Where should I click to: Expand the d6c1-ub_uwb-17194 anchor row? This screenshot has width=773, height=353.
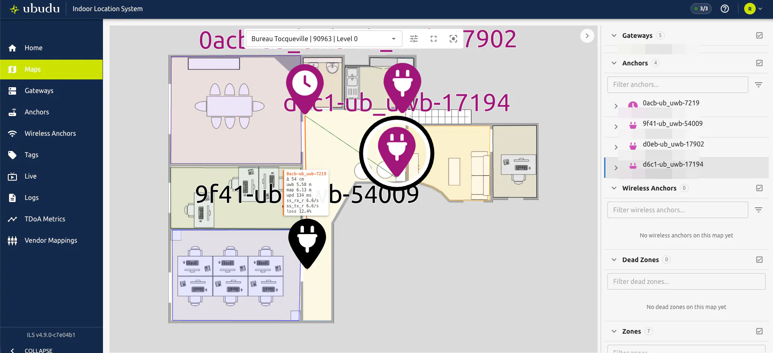click(x=616, y=167)
